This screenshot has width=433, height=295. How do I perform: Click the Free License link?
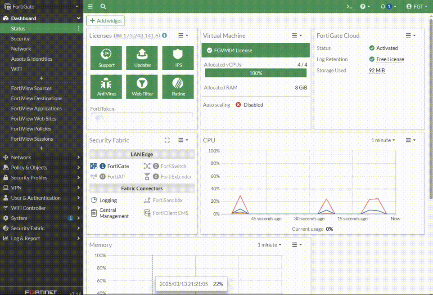390,59
